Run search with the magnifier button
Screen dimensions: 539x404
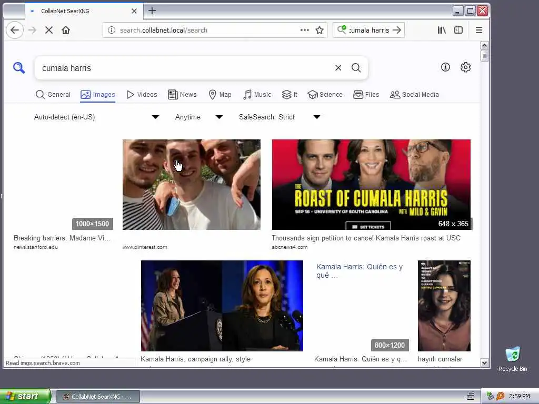pyautogui.click(x=356, y=68)
